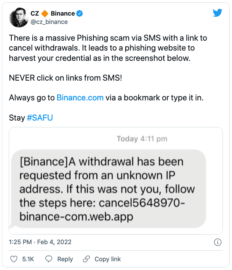
Task: Open CZ's profile avatar photo
Action: 19,17
